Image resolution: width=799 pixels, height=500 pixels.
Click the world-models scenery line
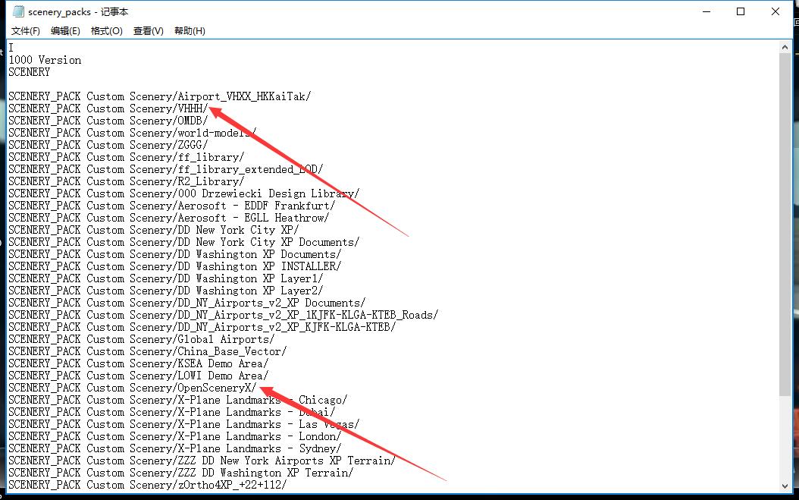click(x=133, y=134)
